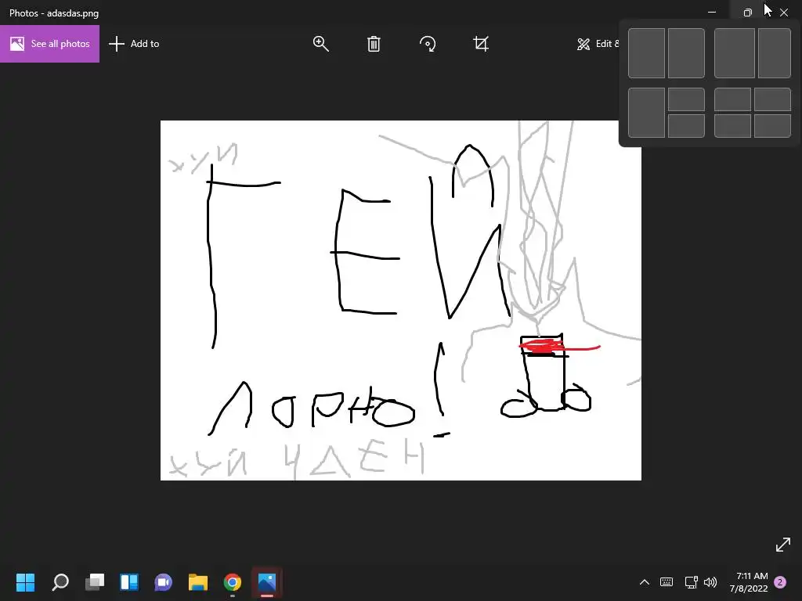The width and height of the screenshot is (802, 601).
Task: Launch Teams Chat from taskbar
Action: click(164, 582)
